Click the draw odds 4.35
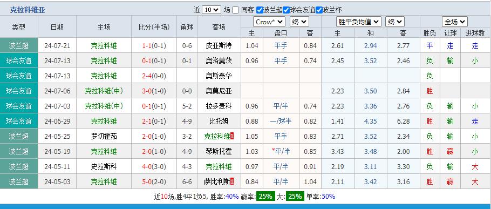491x209 pixels. coord(371,121)
